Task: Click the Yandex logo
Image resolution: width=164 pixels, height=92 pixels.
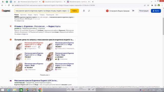Action: pos(6,11)
